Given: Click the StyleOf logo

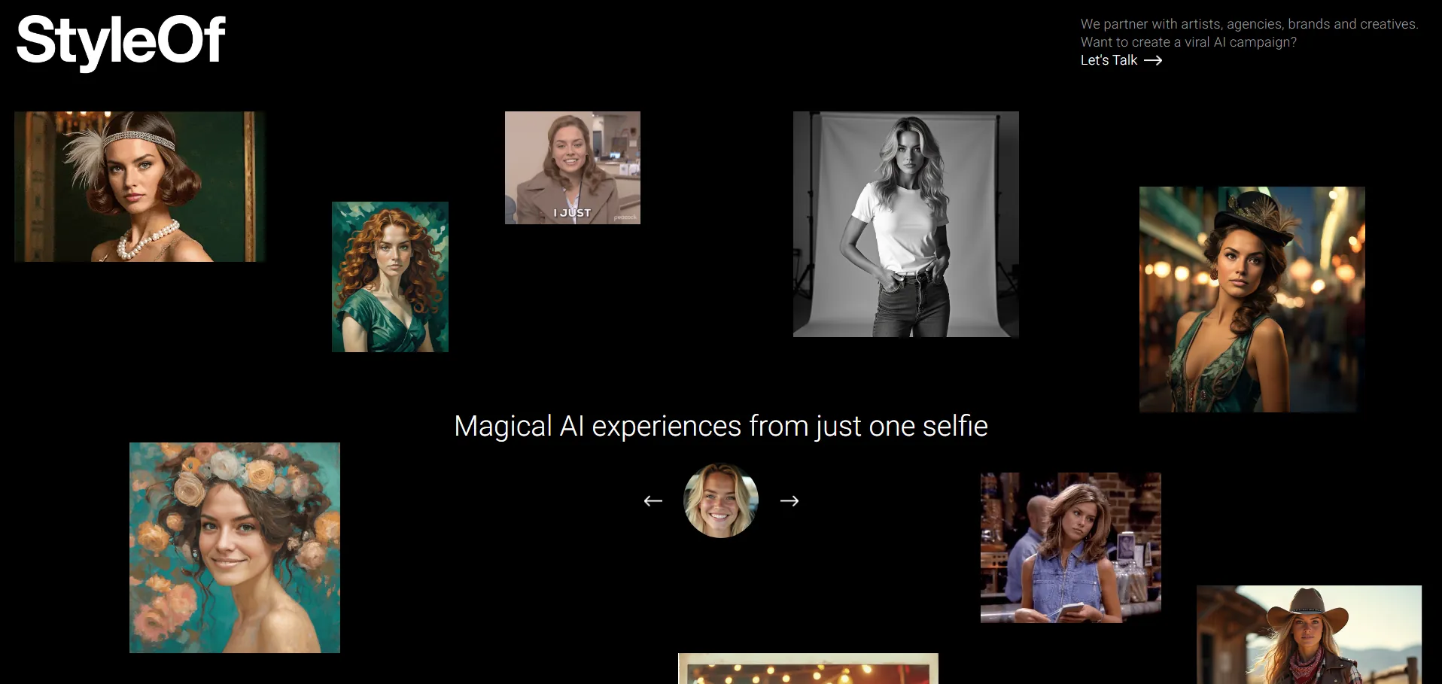Looking at the screenshot, I should (x=120, y=41).
